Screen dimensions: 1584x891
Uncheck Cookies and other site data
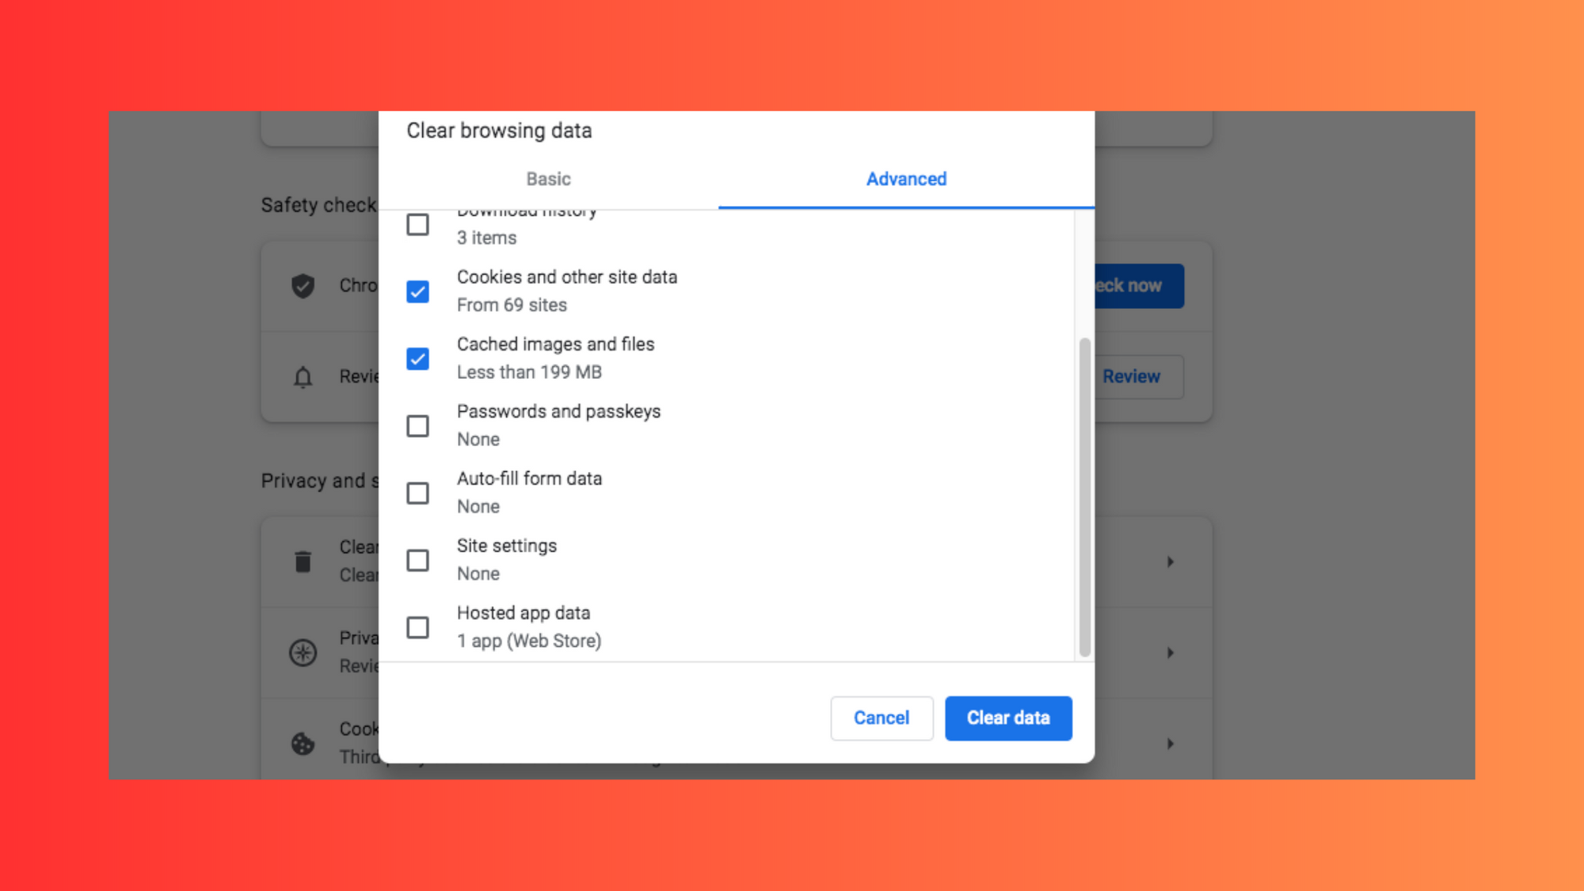417,291
